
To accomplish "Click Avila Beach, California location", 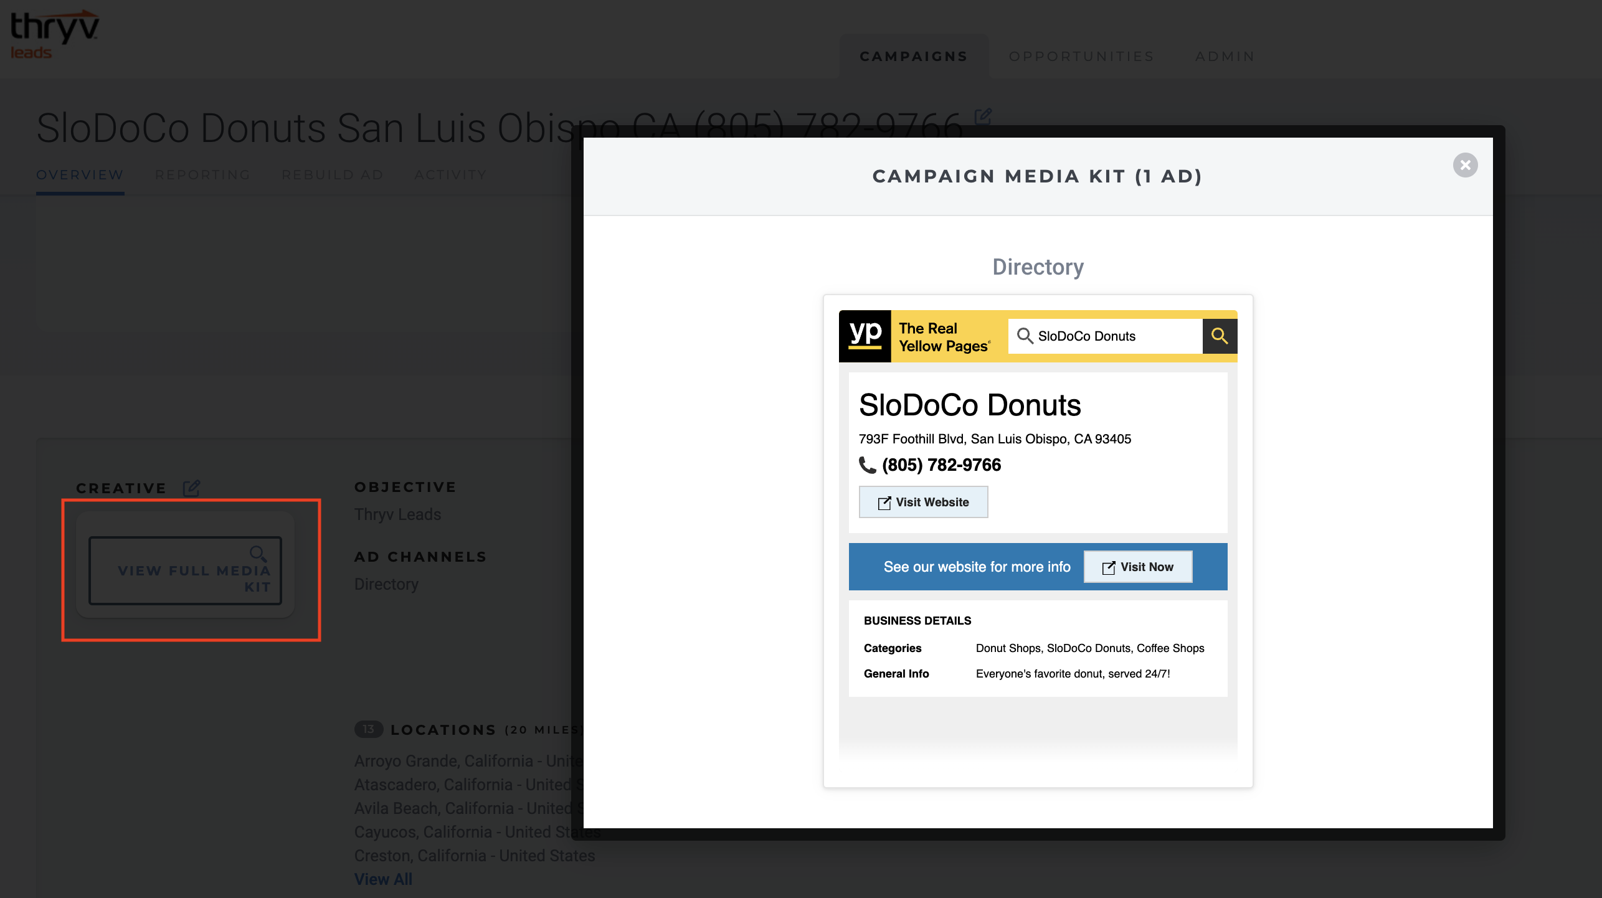I will [x=468, y=808].
